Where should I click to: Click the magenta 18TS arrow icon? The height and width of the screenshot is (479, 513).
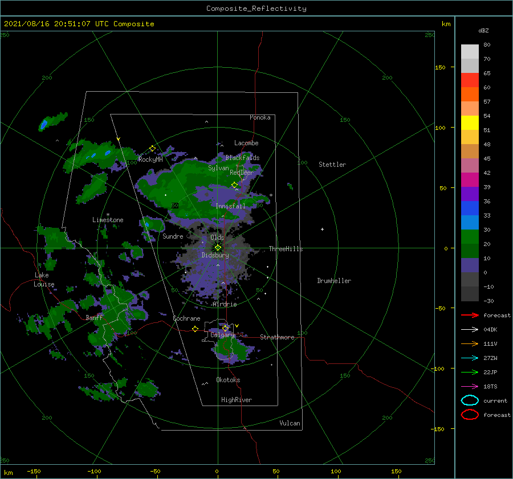[x=470, y=387]
